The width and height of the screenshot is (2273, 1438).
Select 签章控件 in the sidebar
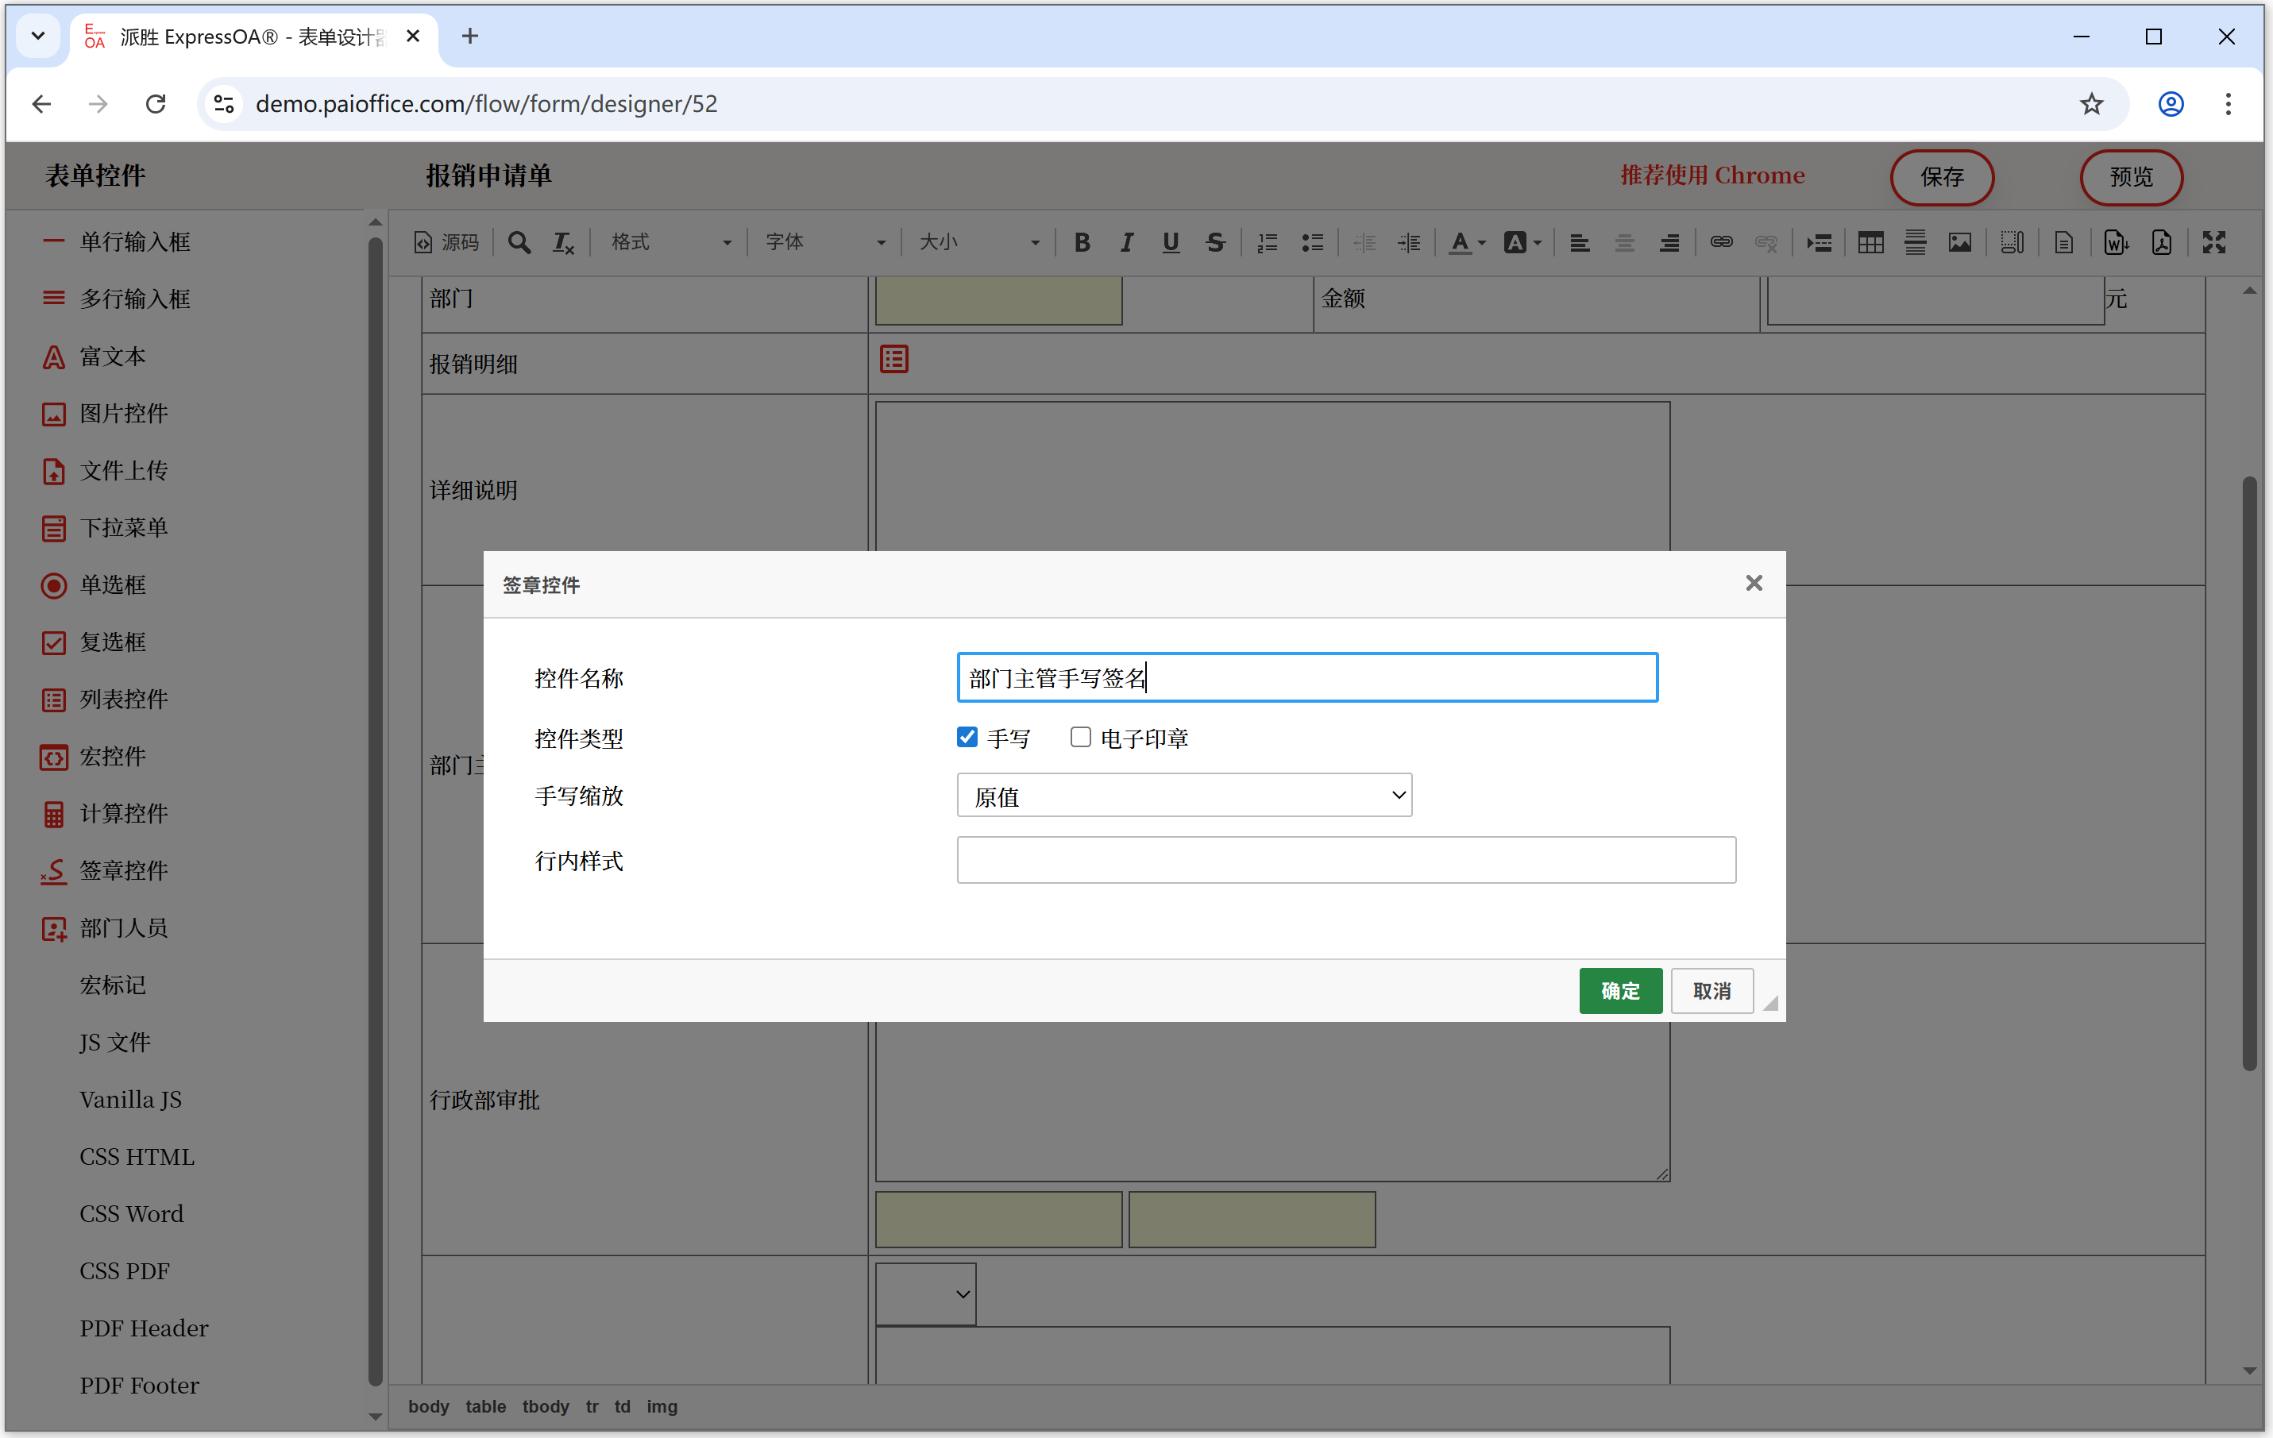123,870
